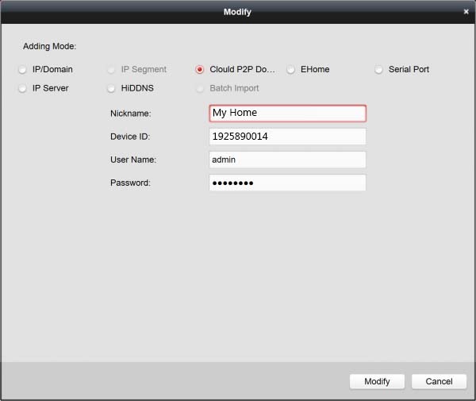Select the HiDDNS radio button
Viewport: 476px width, 401px height.
(112, 89)
